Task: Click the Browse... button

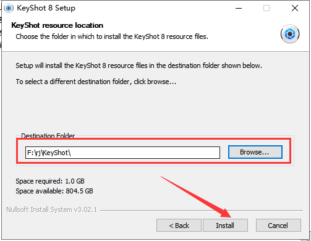Action: pyautogui.click(x=255, y=152)
